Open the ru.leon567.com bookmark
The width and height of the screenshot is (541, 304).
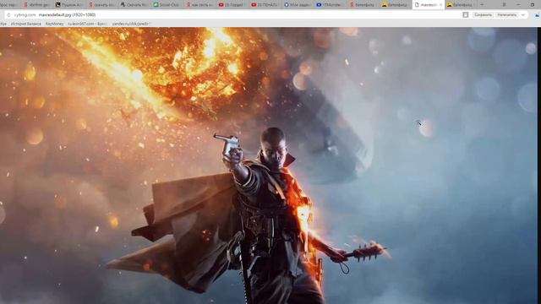pos(87,24)
